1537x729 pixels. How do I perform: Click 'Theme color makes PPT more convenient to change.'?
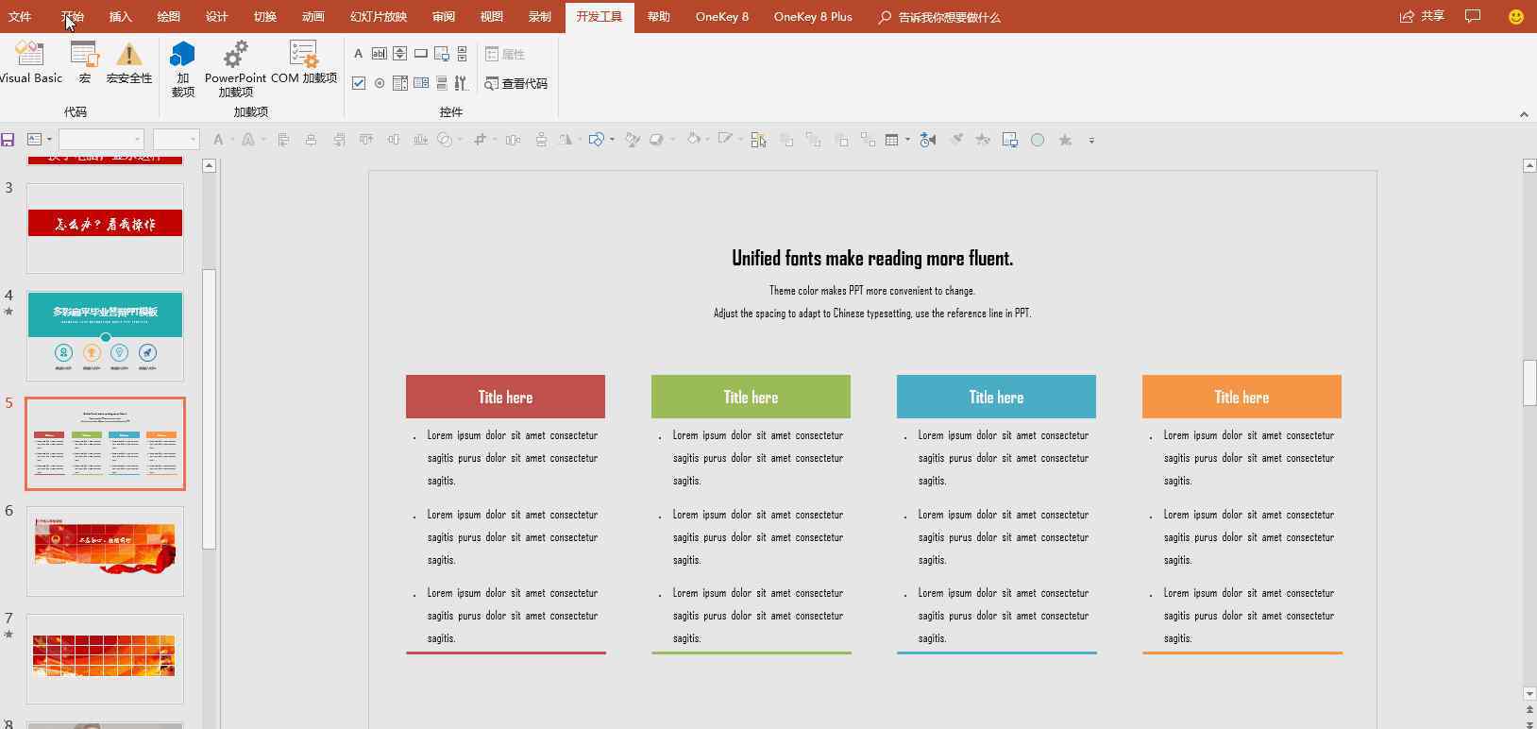872,291
